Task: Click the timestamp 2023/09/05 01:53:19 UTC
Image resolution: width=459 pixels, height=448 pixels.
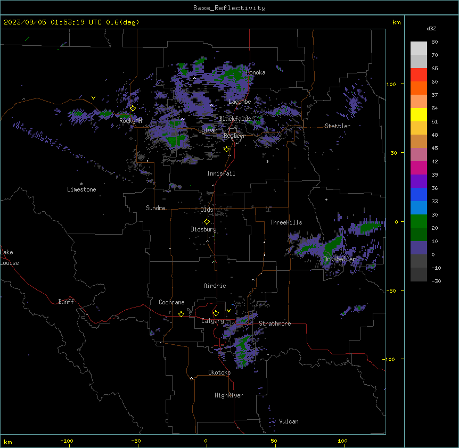Action: (x=53, y=22)
